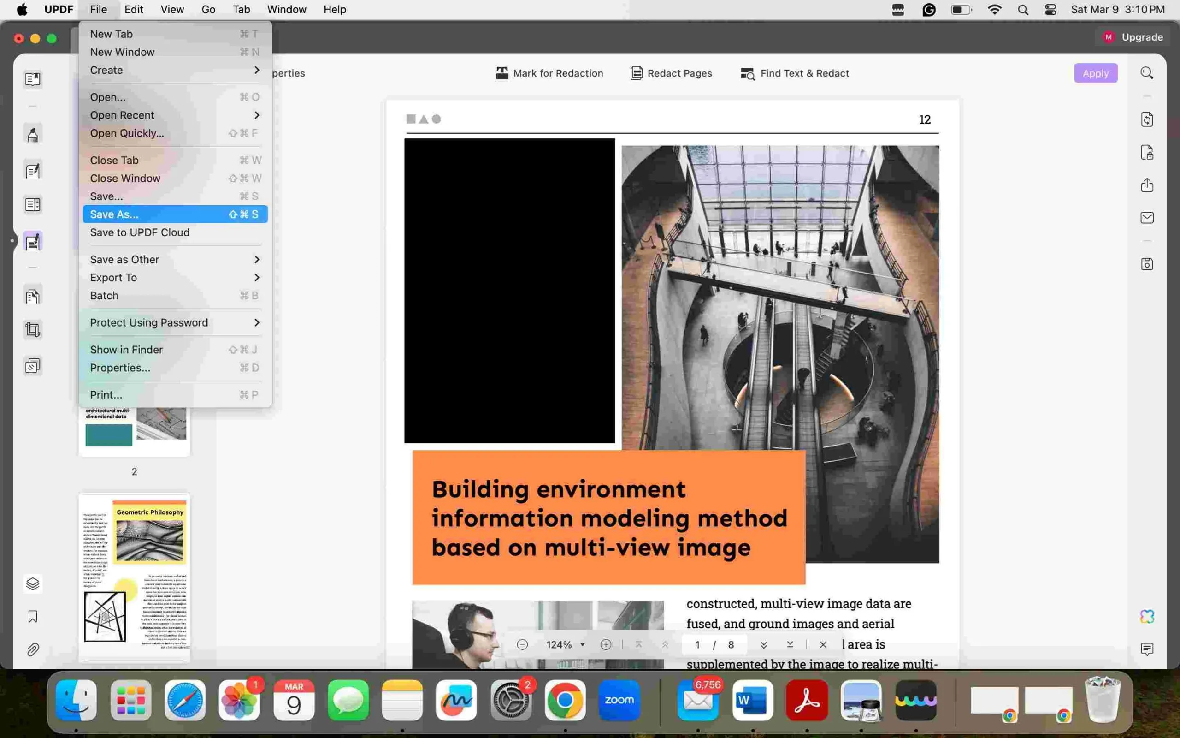Send file by email envelope icon
Image resolution: width=1180 pixels, height=738 pixels.
click(1147, 218)
